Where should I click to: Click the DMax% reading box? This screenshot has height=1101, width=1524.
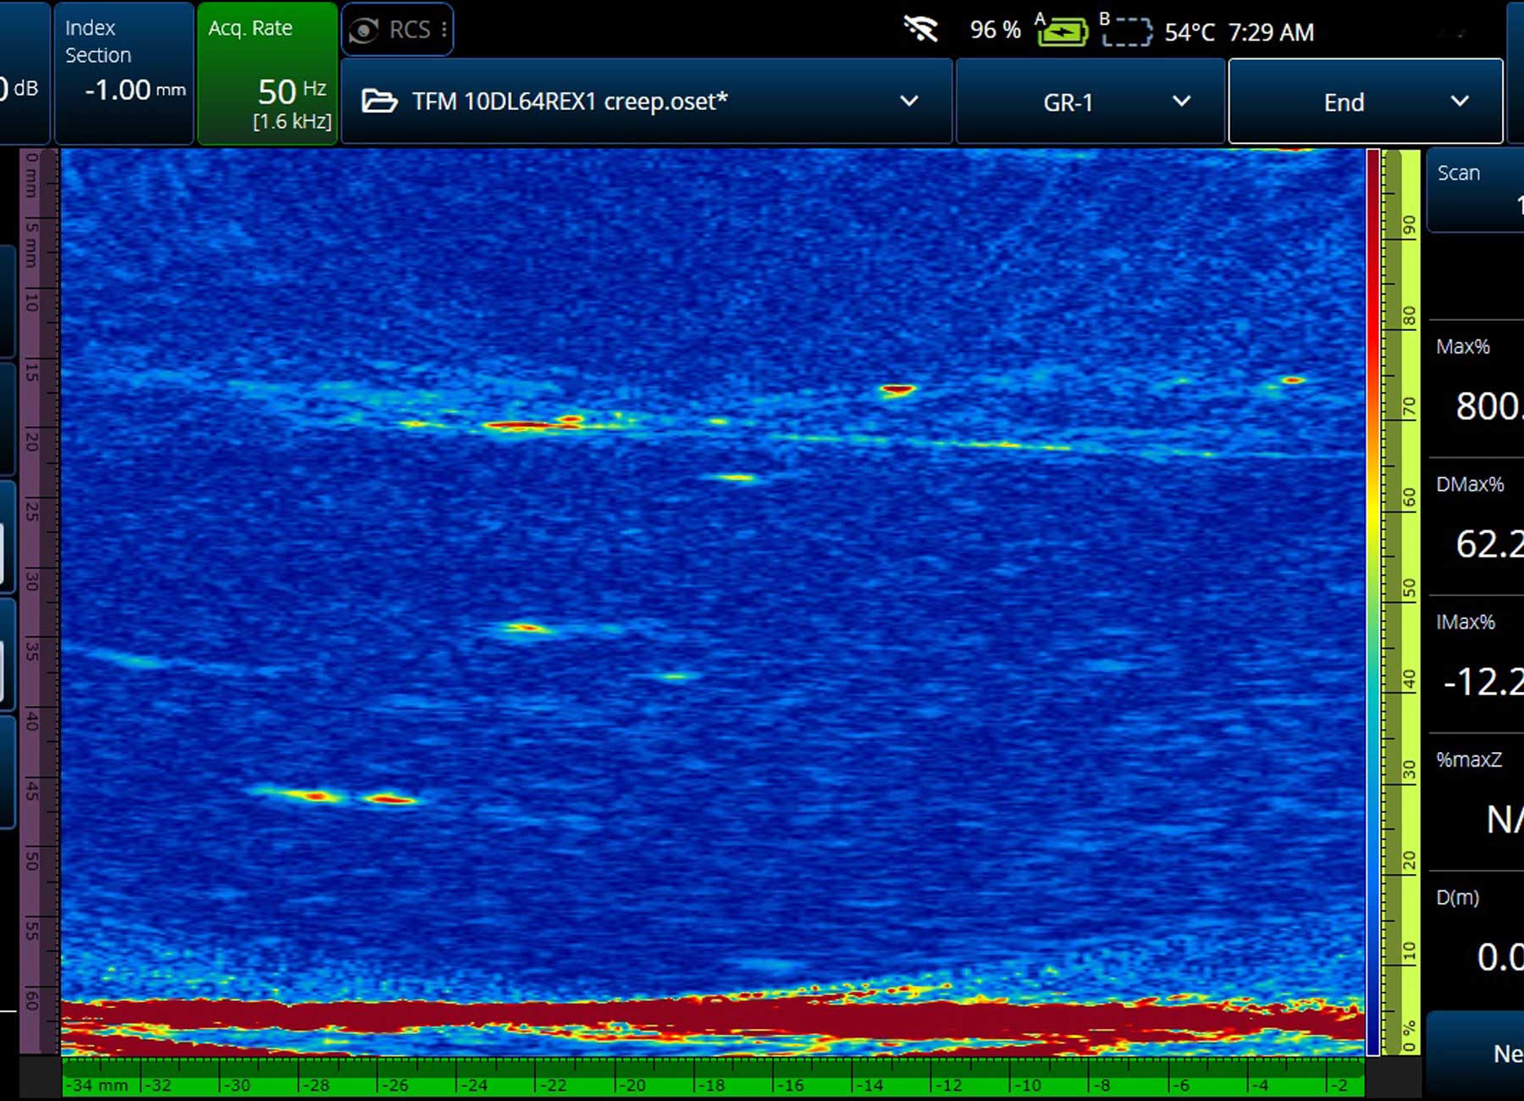click(x=1475, y=526)
